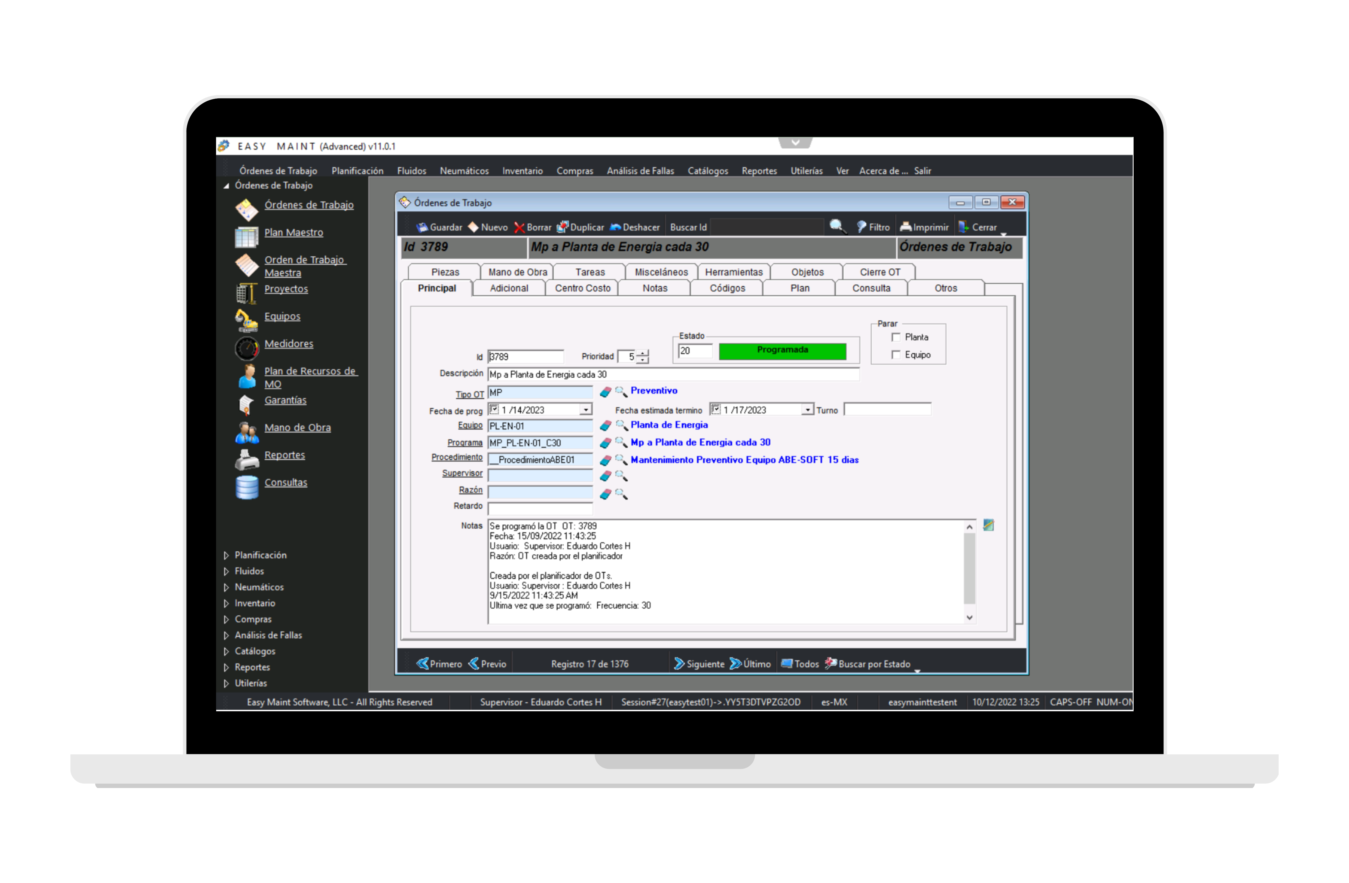Increase Prioridad using the spinner arrow
The height and width of the screenshot is (883, 1349).
click(642, 353)
